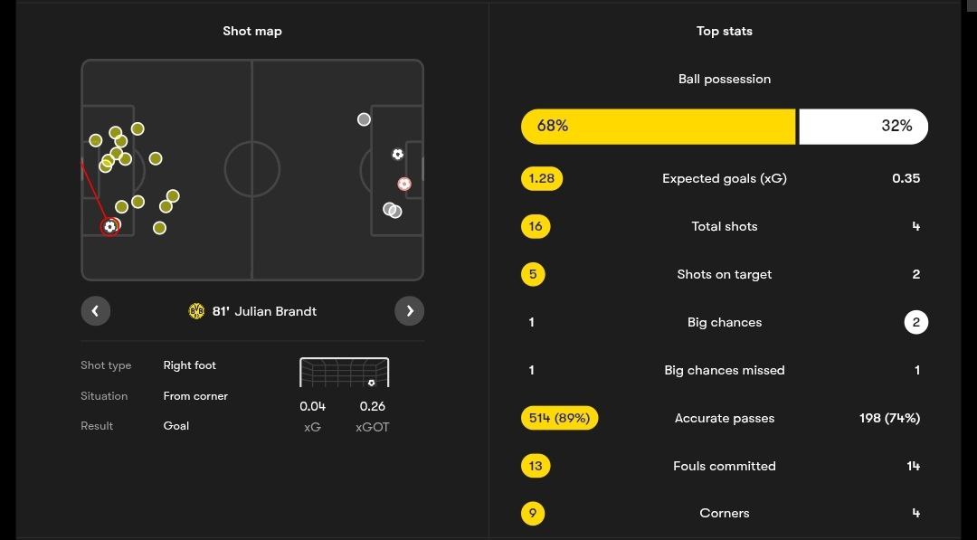Click the Shot map heading
This screenshot has height=540, width=977.
pyautogui.click(x=252, y=31)
